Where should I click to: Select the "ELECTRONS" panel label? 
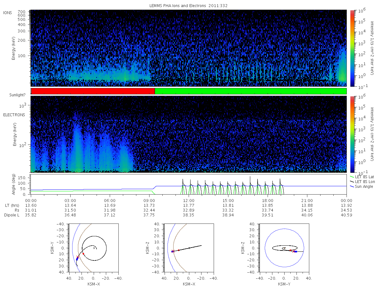click(x=14, y=115)
